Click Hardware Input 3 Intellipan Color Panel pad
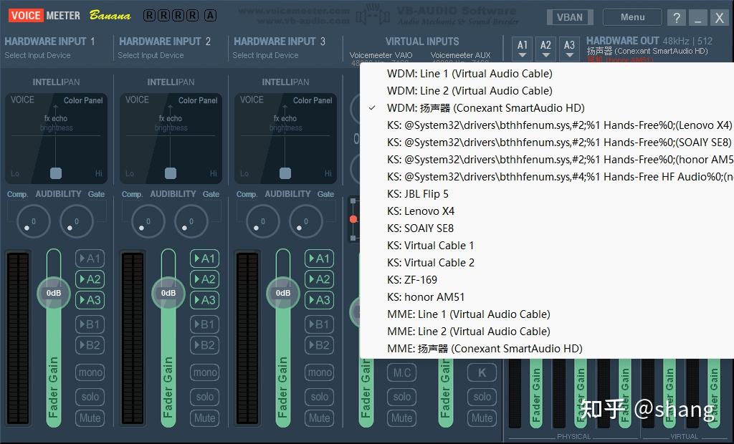The width and height of the screenshot is (734, 444). pyautogui.click(x=285, y=138)
